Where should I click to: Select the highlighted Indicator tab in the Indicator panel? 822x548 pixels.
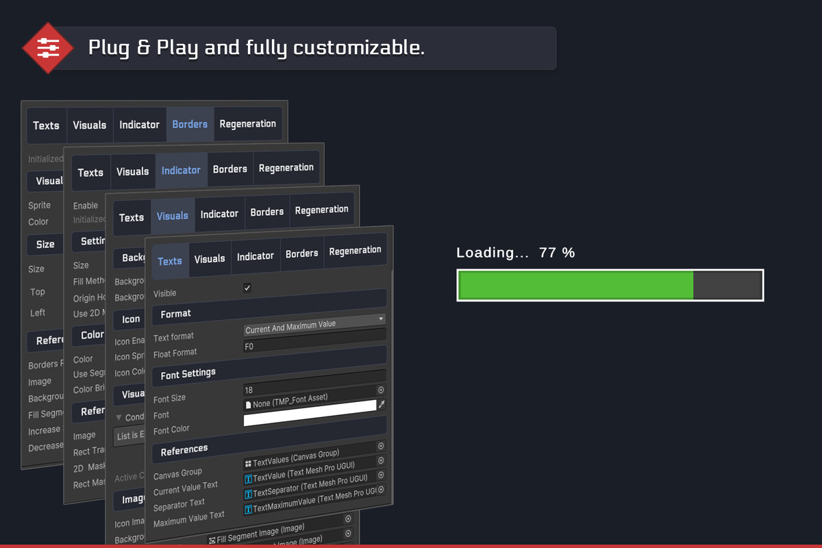[x=181, y=171]
